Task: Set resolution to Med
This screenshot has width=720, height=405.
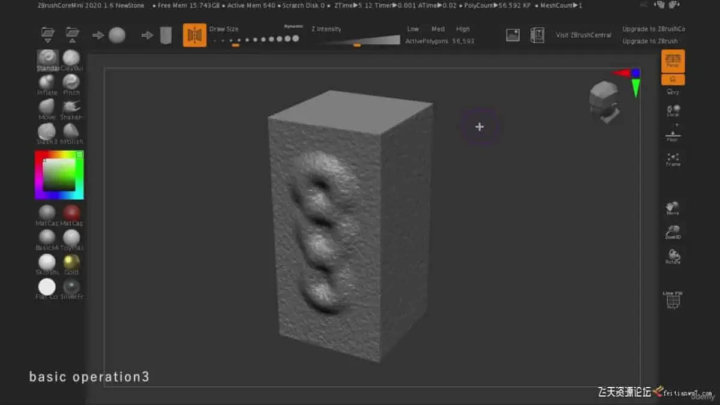Action: [x=438, y=29]
